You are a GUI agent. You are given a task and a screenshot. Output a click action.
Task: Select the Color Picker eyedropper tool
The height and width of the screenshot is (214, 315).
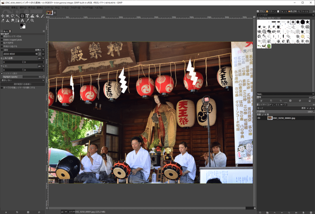click(x=27, y=20)
